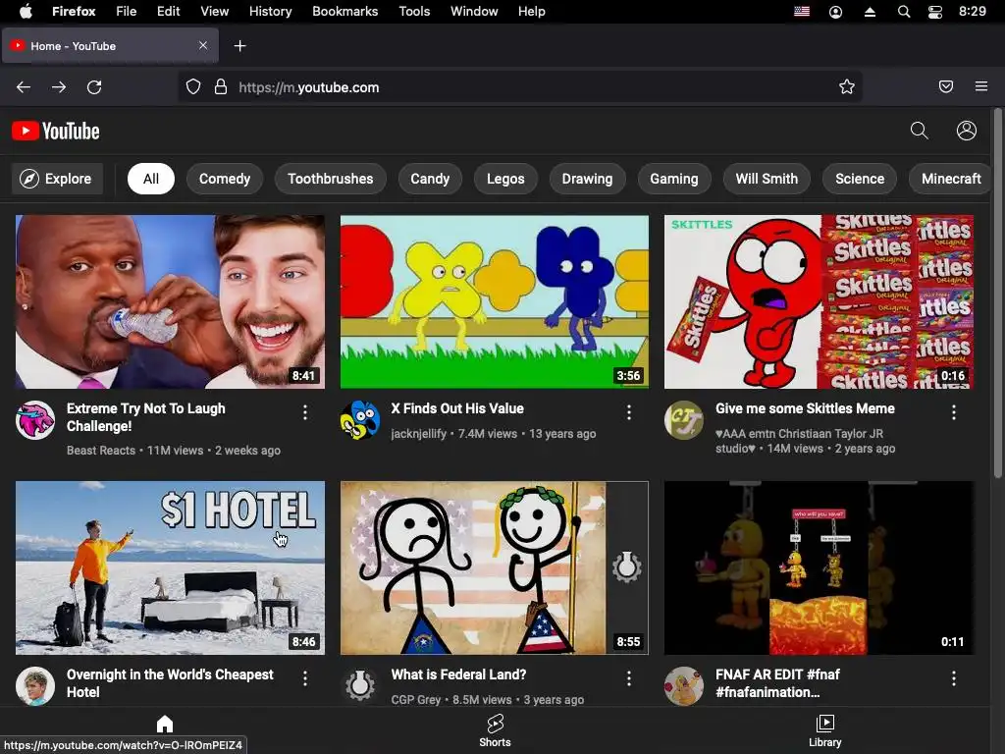The width and height of the screenshot is (1005, 754).
Task: Open the Apple menu
Action: (26, 12)
